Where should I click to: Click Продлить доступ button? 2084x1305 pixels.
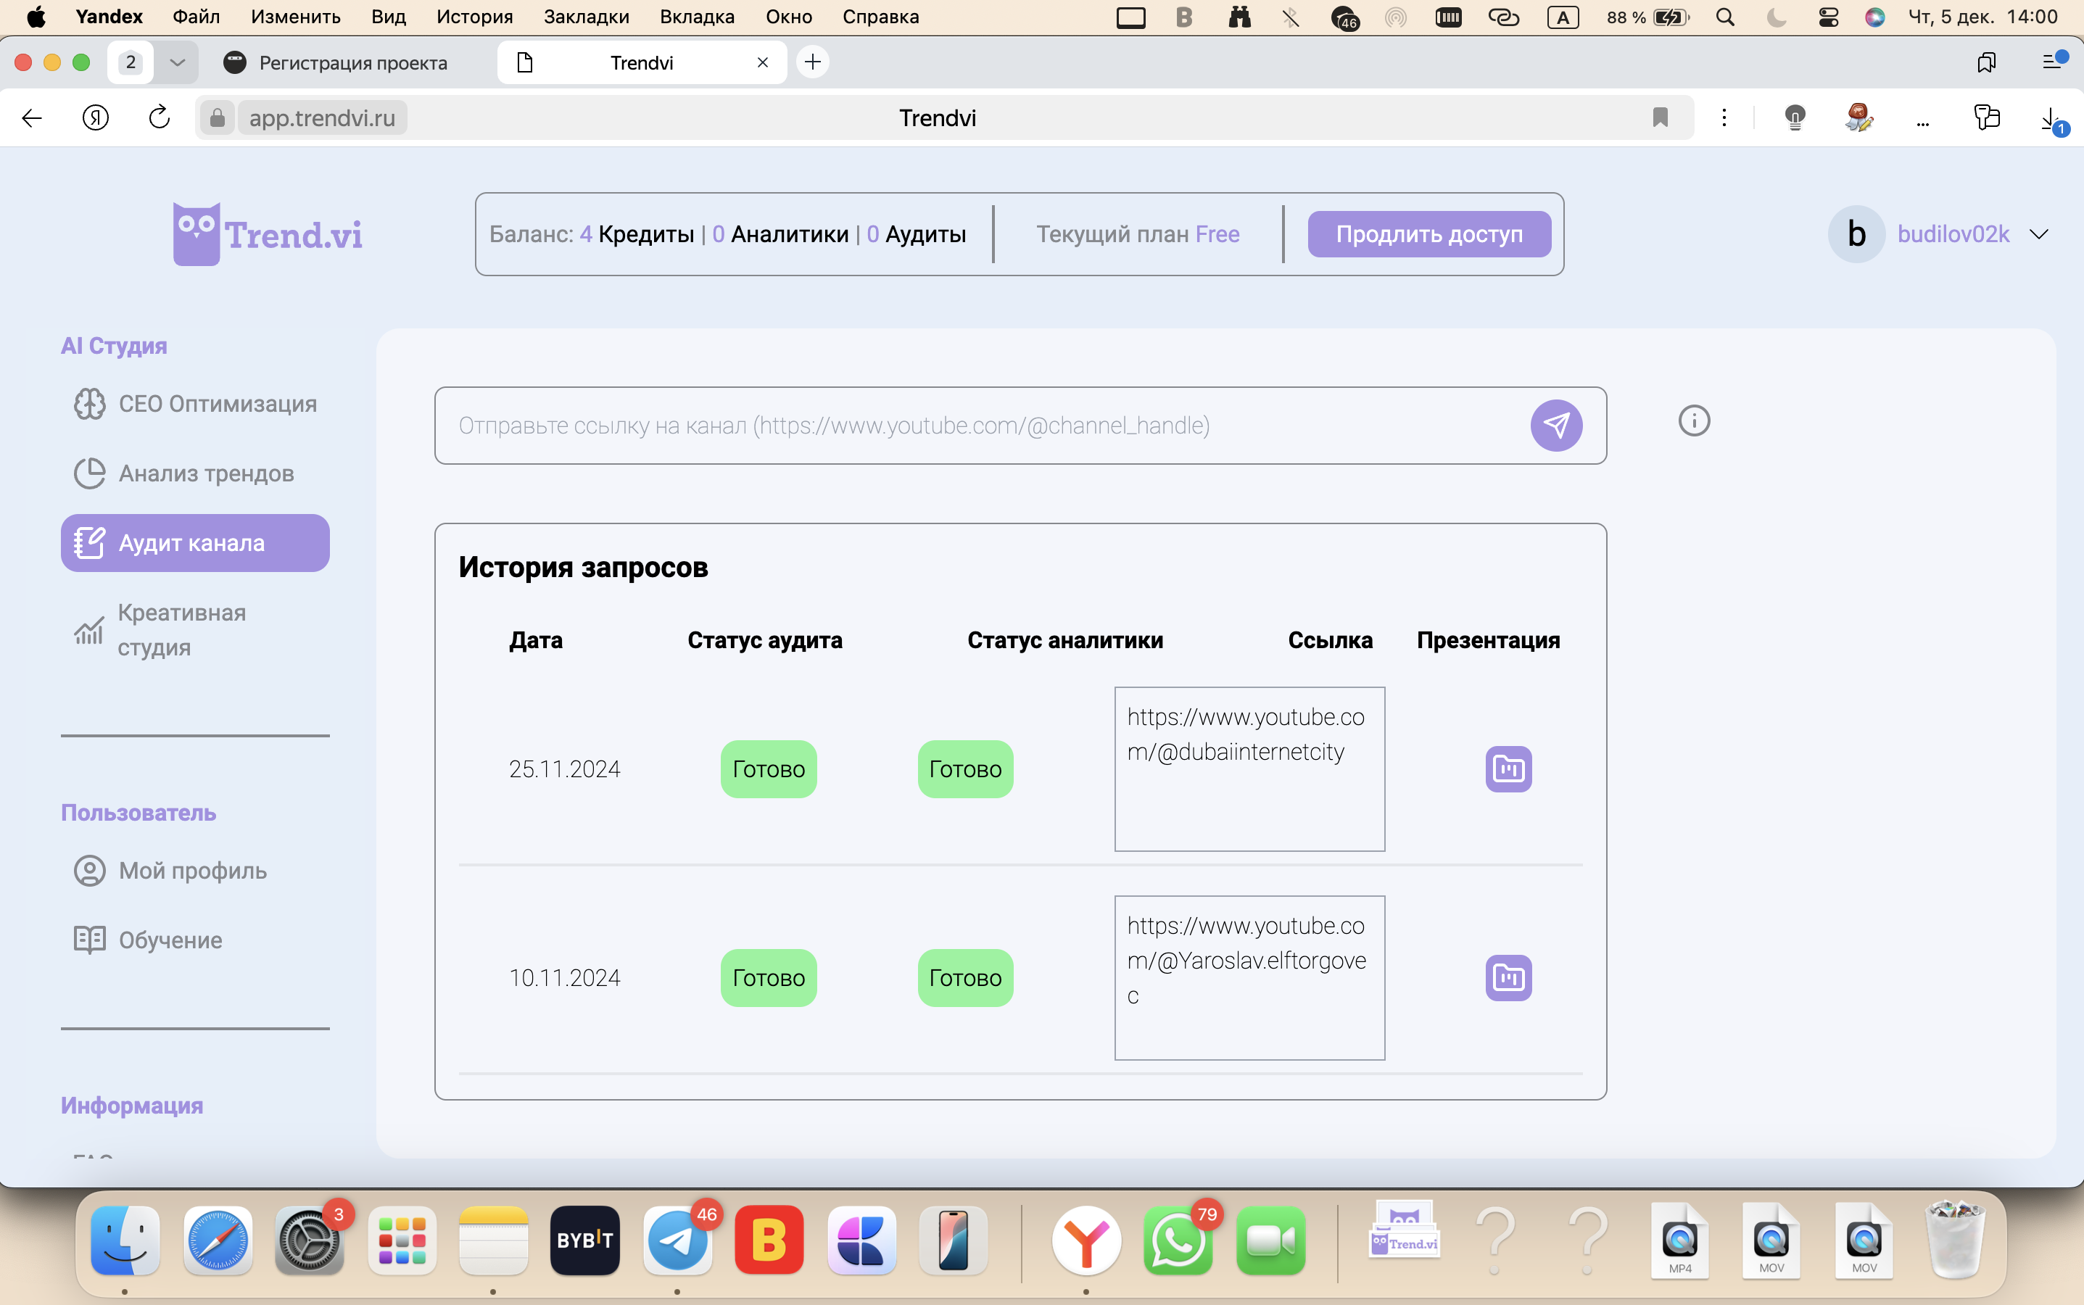[x=1428, y=234]
